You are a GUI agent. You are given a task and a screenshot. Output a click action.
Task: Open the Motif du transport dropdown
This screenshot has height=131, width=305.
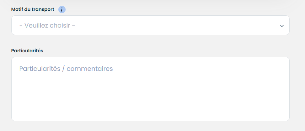(x=150, y=25)
